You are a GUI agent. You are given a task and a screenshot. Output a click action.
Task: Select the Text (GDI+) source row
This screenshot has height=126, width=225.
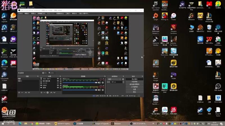(x=51, y=79)
